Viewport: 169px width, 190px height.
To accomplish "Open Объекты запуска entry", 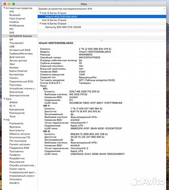I will point(20,134).
